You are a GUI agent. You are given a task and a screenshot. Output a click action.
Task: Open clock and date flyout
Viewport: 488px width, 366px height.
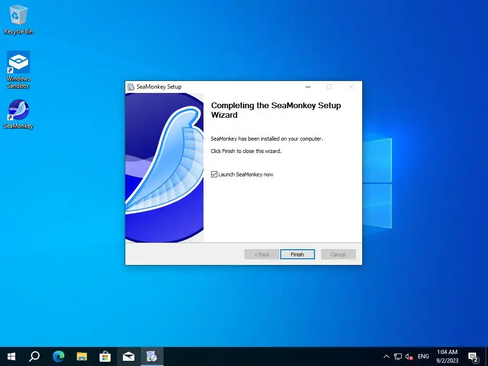447,356
